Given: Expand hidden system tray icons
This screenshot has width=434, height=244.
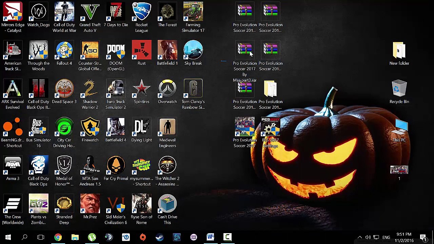Looking at the screenshot, I should (360, 237).
